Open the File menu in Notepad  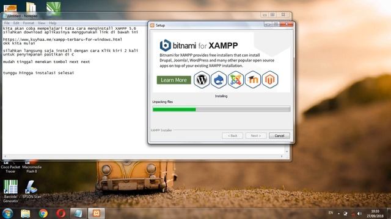click(7, 23)
